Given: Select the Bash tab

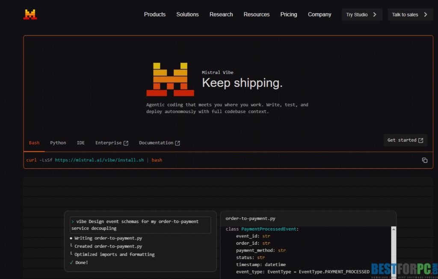Looking at the screenshot, I should pos(34,143).
